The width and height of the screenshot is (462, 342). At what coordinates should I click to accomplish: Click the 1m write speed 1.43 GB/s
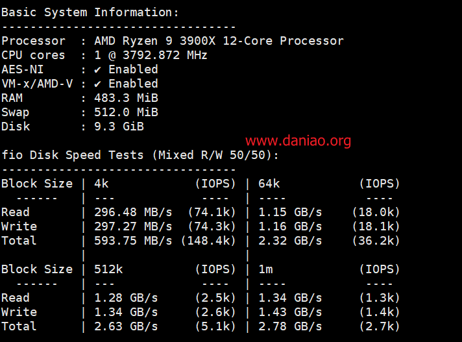[x=290, y=312]
